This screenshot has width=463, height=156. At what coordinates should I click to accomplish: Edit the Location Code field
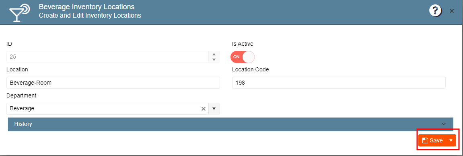(339, 83)
